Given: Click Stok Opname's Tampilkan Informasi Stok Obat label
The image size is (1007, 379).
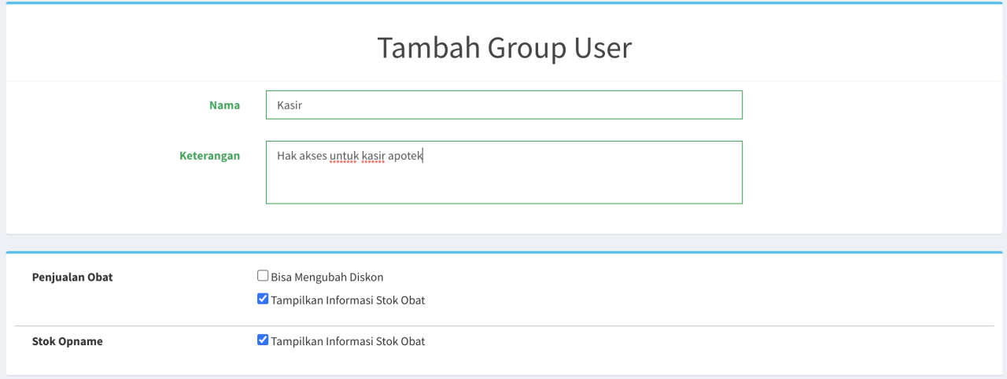Looking at the screenshot, I should (348, 341).
